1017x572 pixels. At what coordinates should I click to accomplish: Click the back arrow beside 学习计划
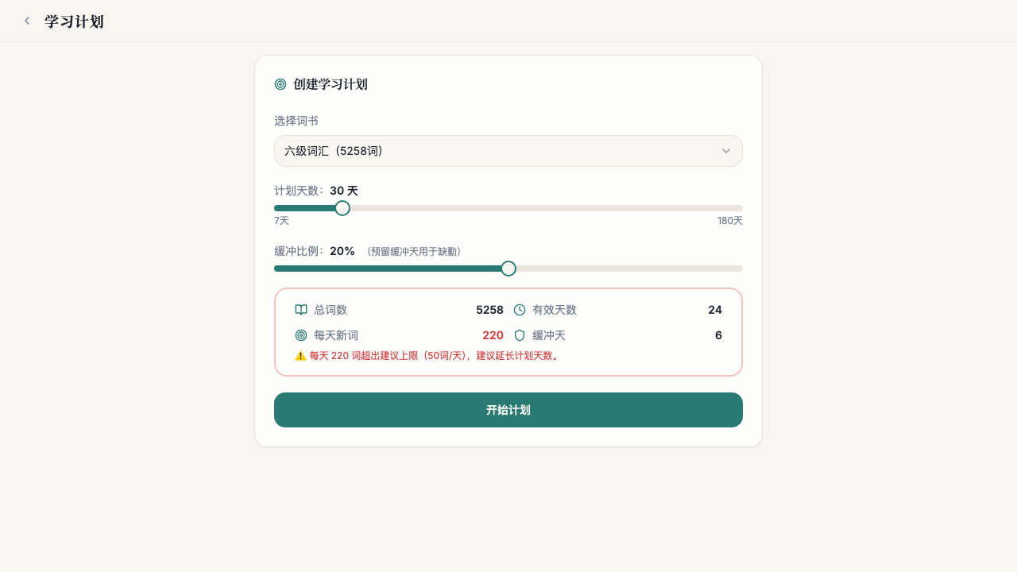click(27, 21)
